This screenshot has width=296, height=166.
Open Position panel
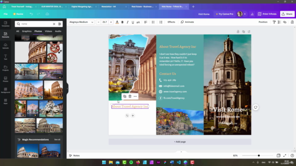[x=263, y=22]
